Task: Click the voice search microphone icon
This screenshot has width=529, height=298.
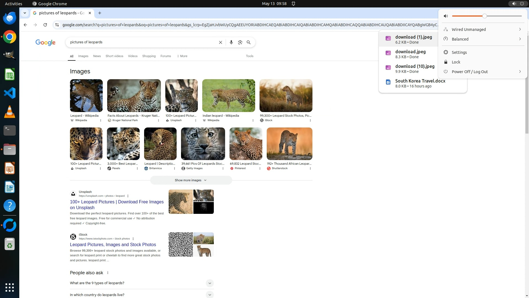Action: [x=231, y=42]
